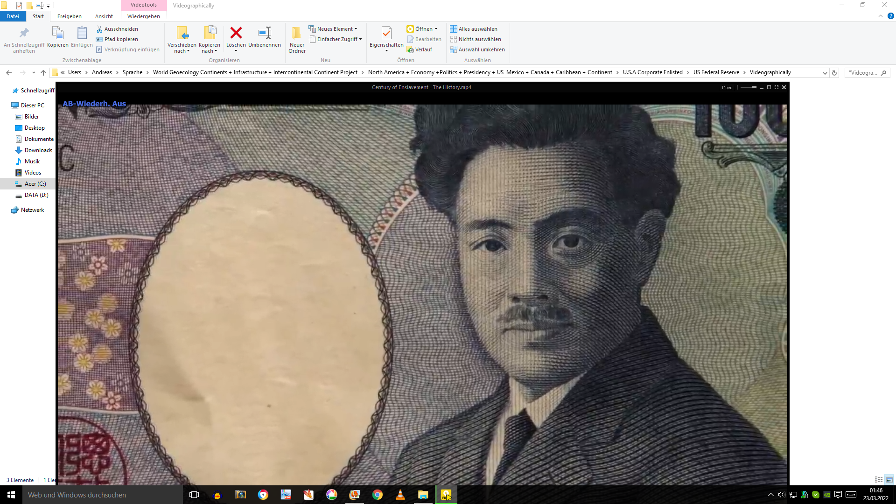Switch to the Freigeben ribbon tab
Screen dimensions: 896x504
pyautogui.click(x=70, y=16)
